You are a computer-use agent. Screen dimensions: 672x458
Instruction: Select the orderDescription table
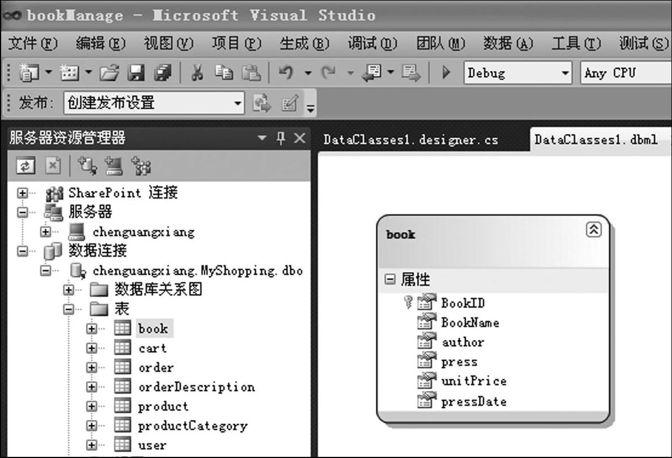[x=197, y=387]
